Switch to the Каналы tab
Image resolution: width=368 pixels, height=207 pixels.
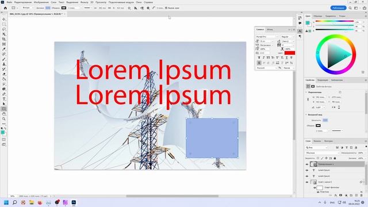[x=317, y=141]
